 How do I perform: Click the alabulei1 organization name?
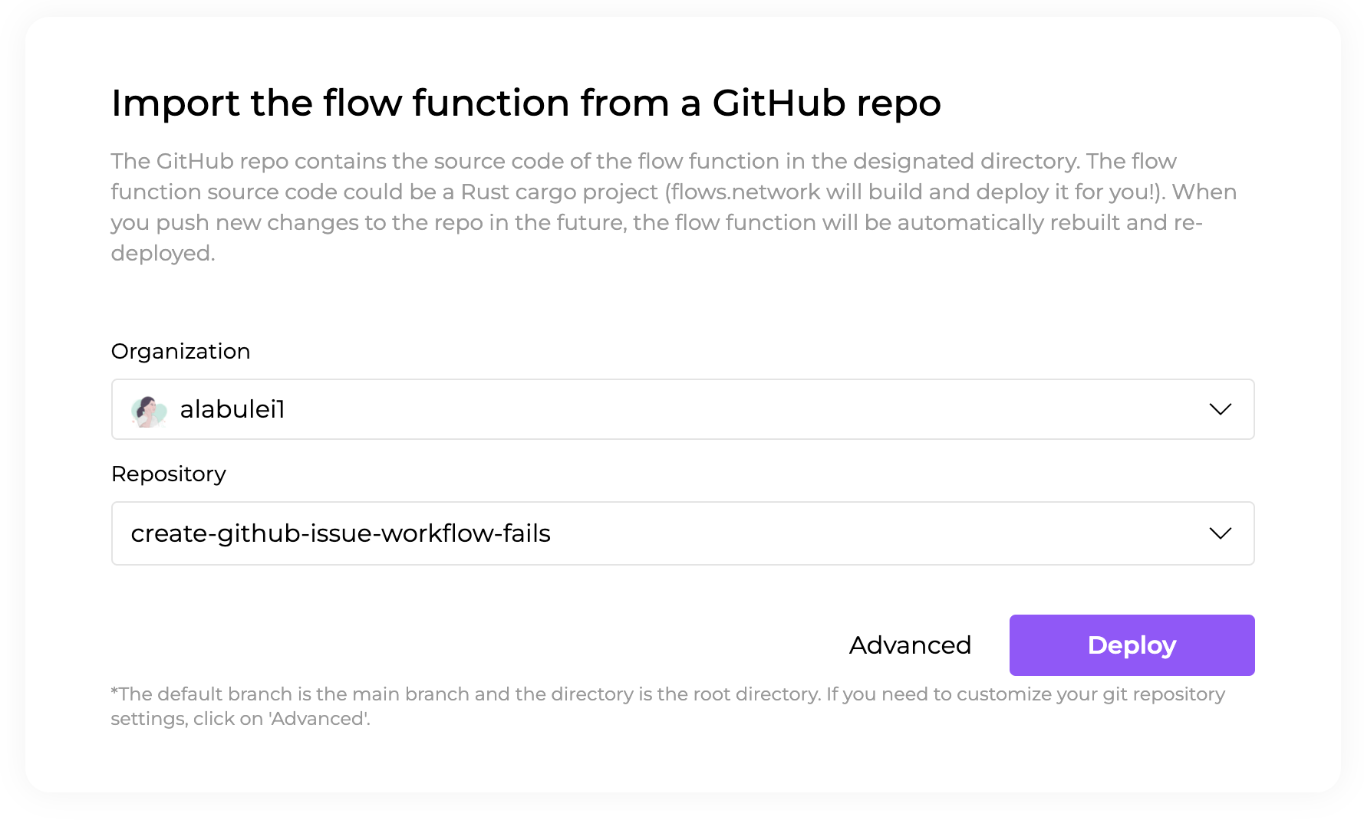click(232, 409)
